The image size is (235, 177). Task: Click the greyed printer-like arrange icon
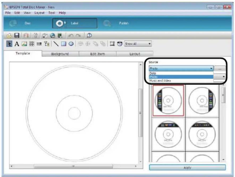[x=81, y=44]
